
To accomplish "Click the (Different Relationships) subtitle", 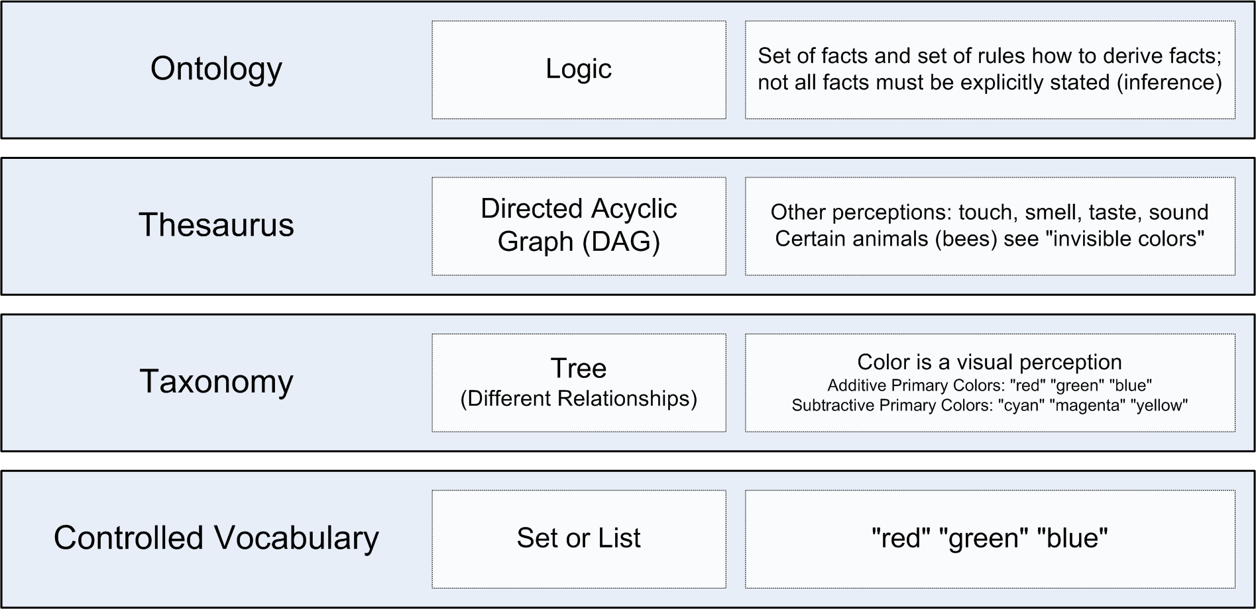I will pos(579,398).
